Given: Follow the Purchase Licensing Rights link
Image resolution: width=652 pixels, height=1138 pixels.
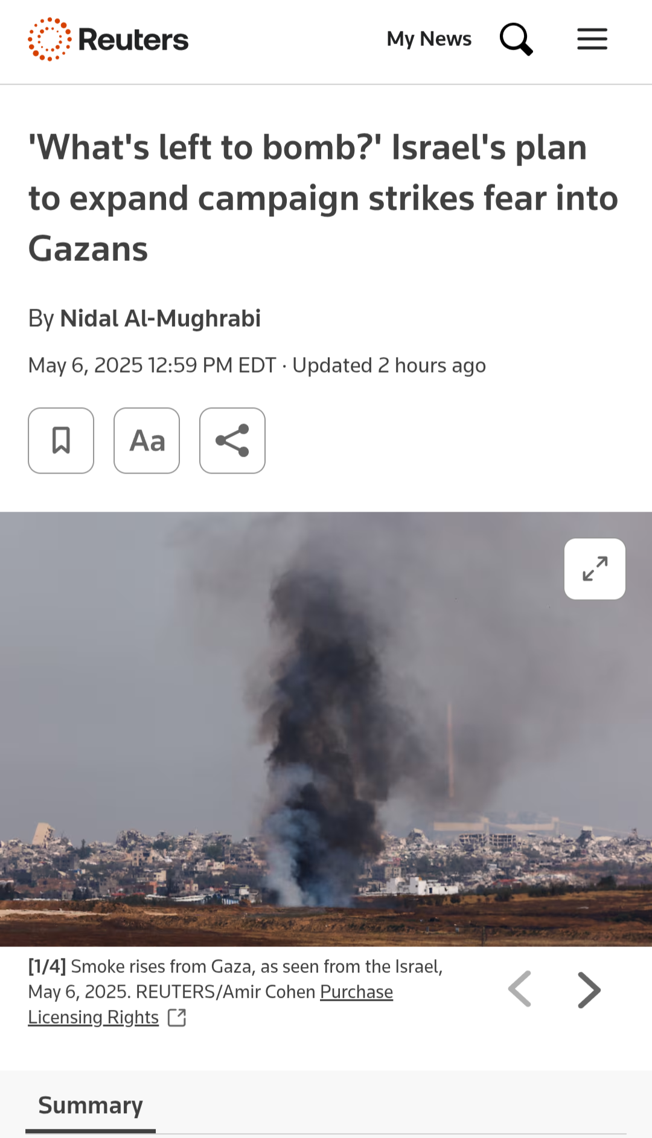Looking at the screenshot, I should pos(211,1005).
